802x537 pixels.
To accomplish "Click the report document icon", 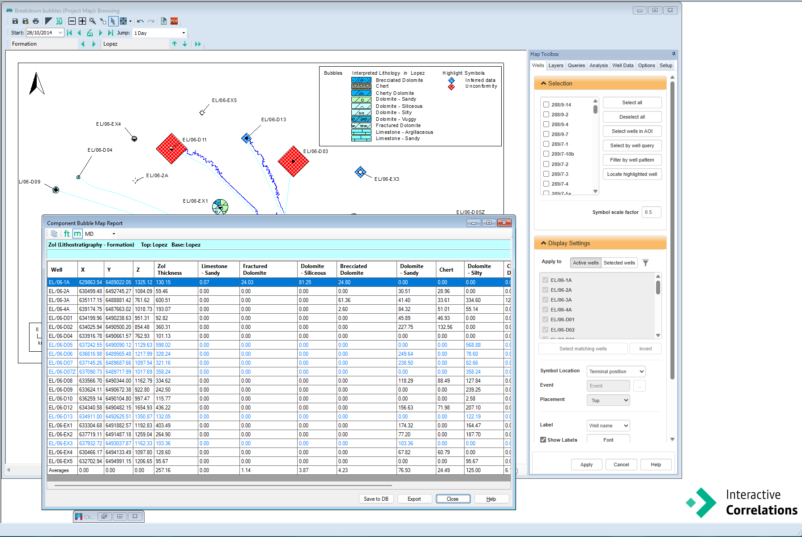I will (164, 21).
